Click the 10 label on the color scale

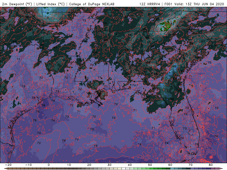pos(69,165)
